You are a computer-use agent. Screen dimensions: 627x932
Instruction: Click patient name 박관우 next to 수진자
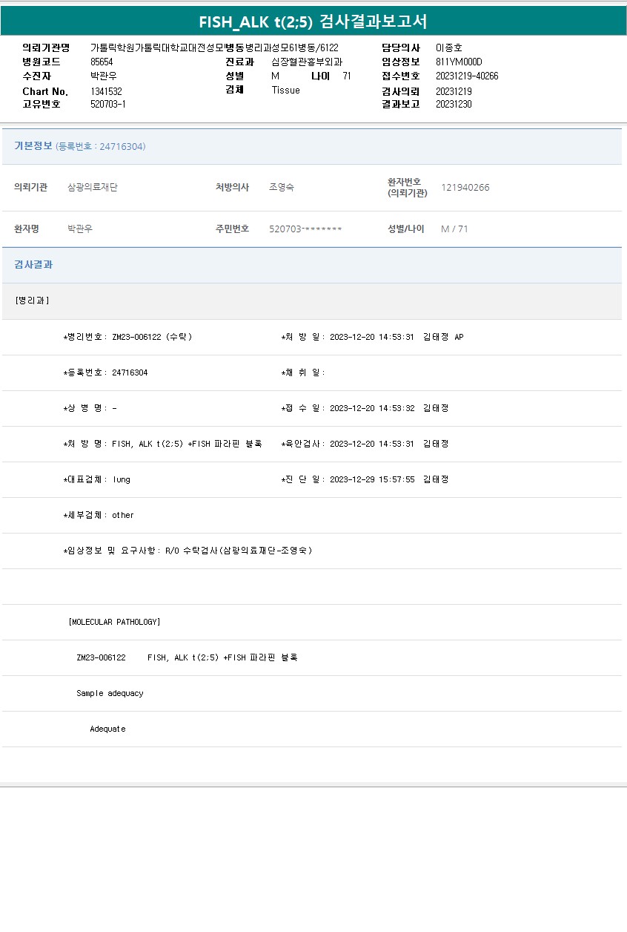pyautogui.click(x=104, y=76)
